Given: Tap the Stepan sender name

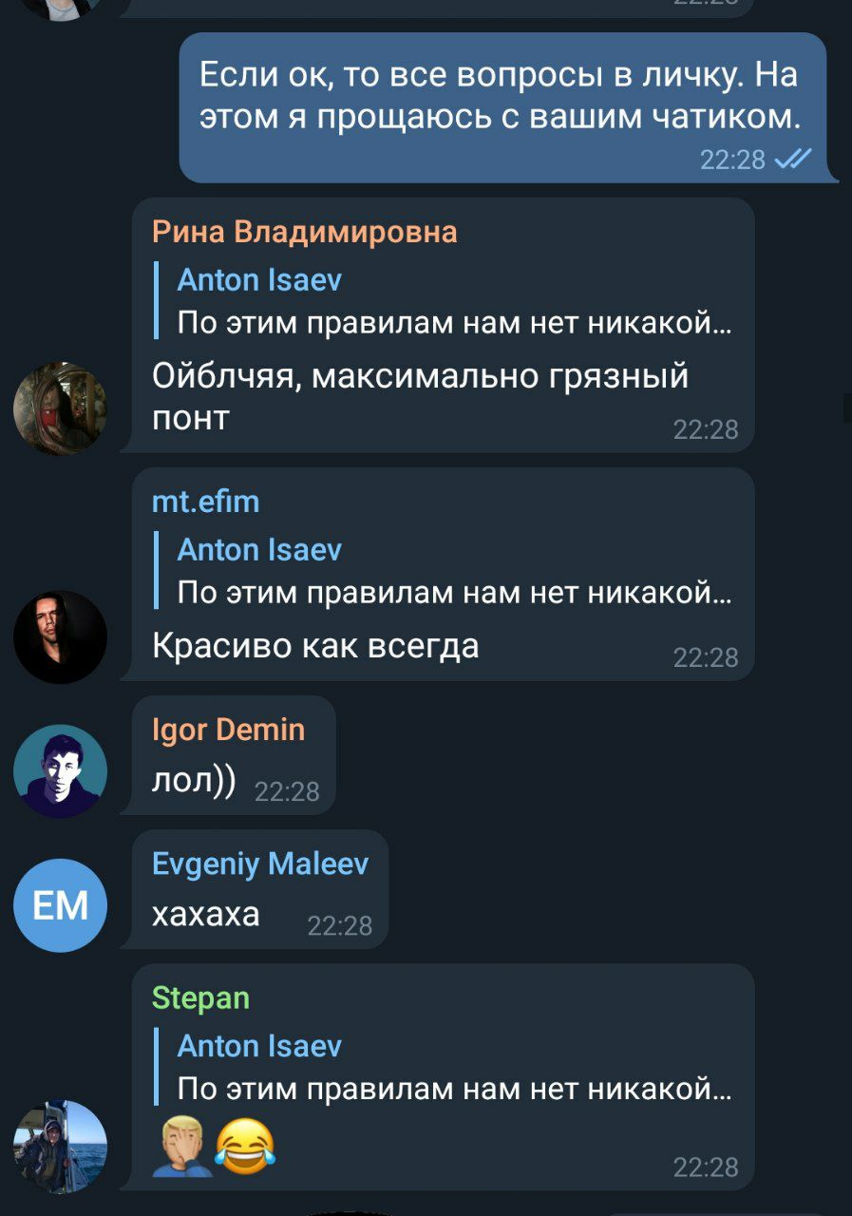Looking at the screenshot, I should click(200, 998).
